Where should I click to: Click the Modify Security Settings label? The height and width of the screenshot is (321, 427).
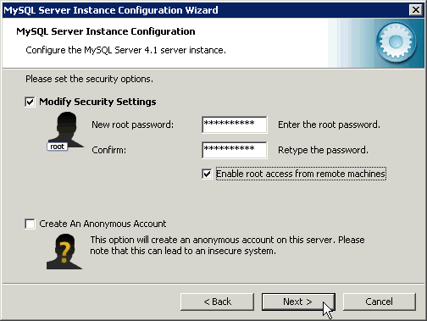[97, 102]
